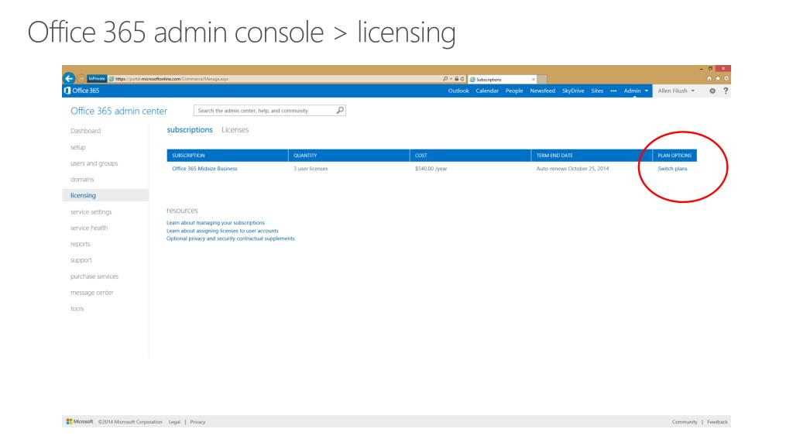Screen dimensions: 793x446
Task: Open reports in the sidebar
Action: pos(81,244)
